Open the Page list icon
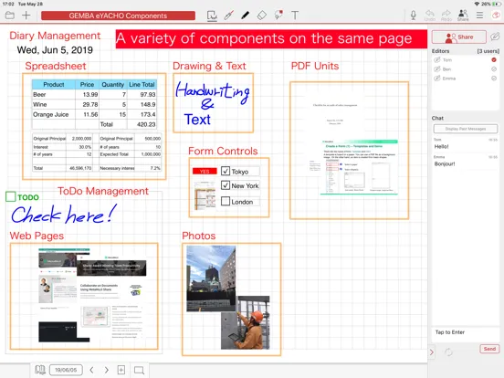Screen dimensions: 504x378 point(40,370)
